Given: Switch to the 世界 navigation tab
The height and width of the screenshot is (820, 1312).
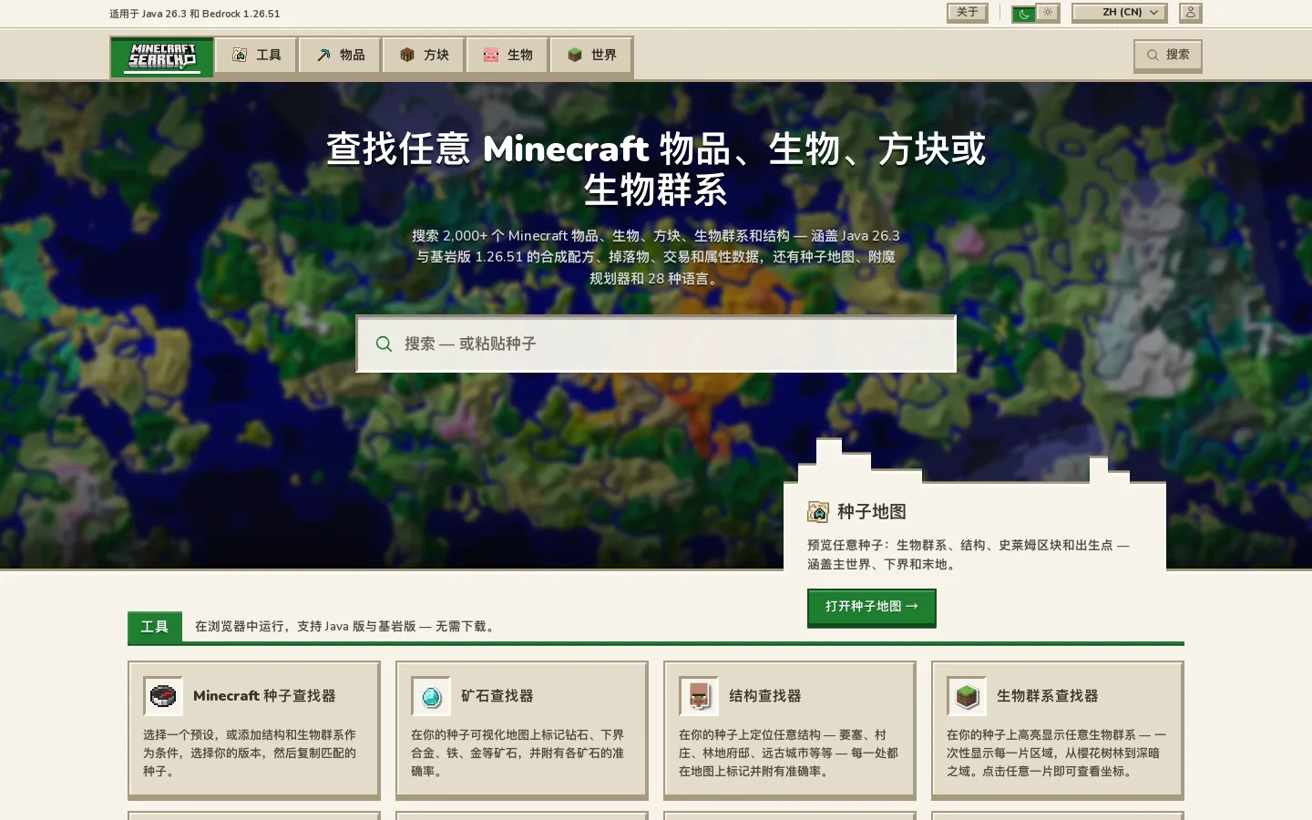Looking at the screenshot, I should click(591, 56).
